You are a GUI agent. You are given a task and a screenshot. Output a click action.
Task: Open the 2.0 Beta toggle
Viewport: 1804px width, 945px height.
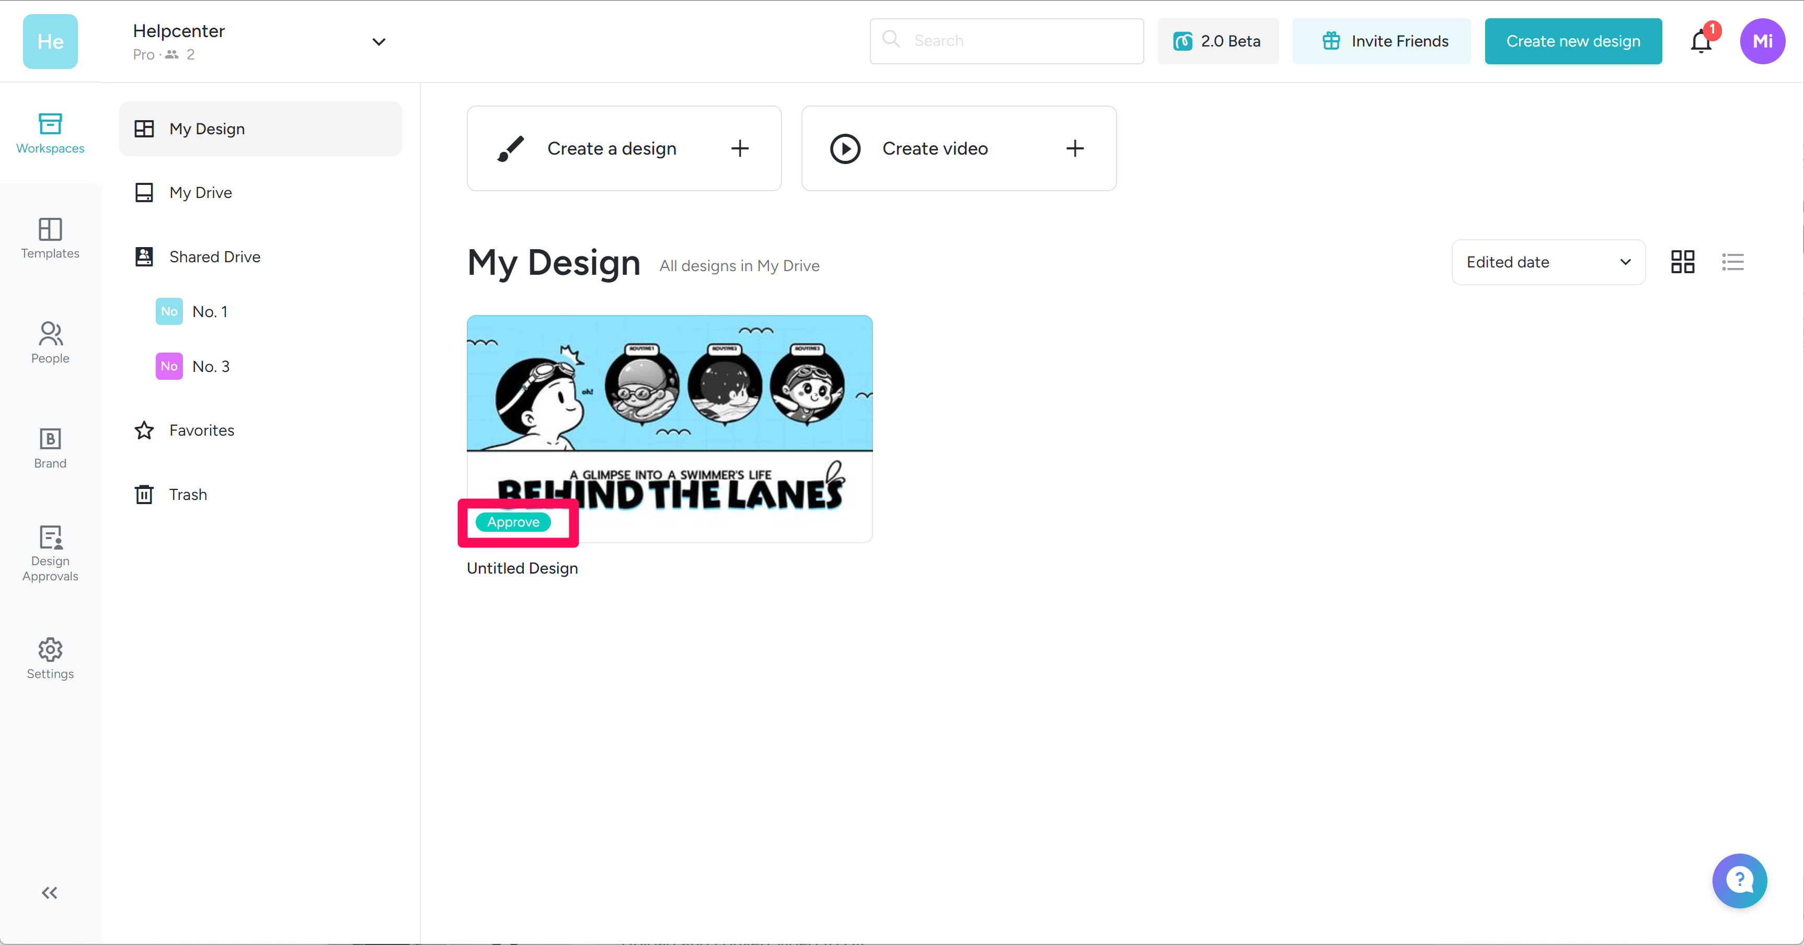[1218, 41]
